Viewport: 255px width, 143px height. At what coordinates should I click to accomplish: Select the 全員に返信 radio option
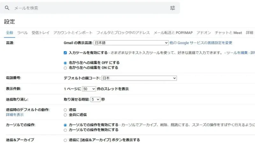(x=65, y=115)
